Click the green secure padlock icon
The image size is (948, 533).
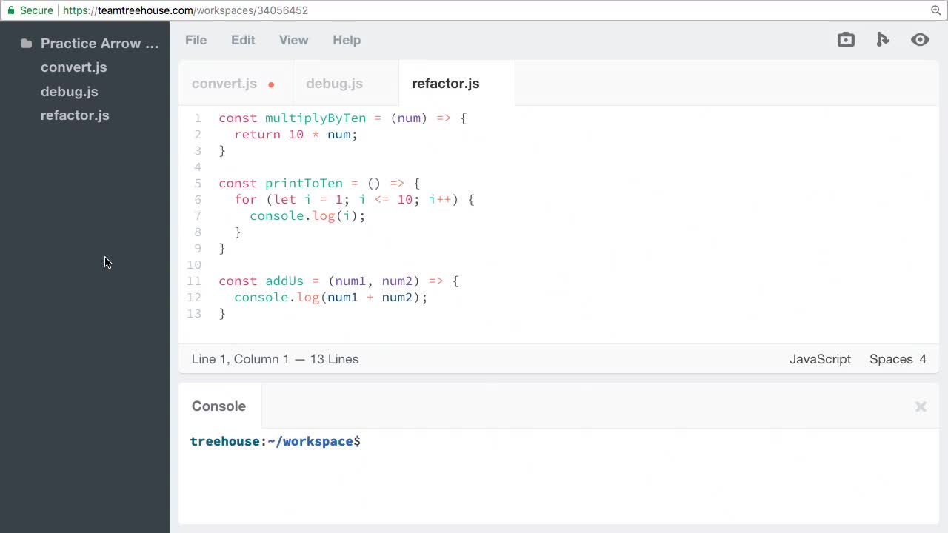(x=10, y=10)
